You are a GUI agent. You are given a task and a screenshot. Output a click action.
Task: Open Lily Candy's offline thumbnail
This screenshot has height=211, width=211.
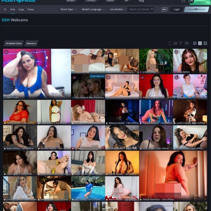coord(88,189)
